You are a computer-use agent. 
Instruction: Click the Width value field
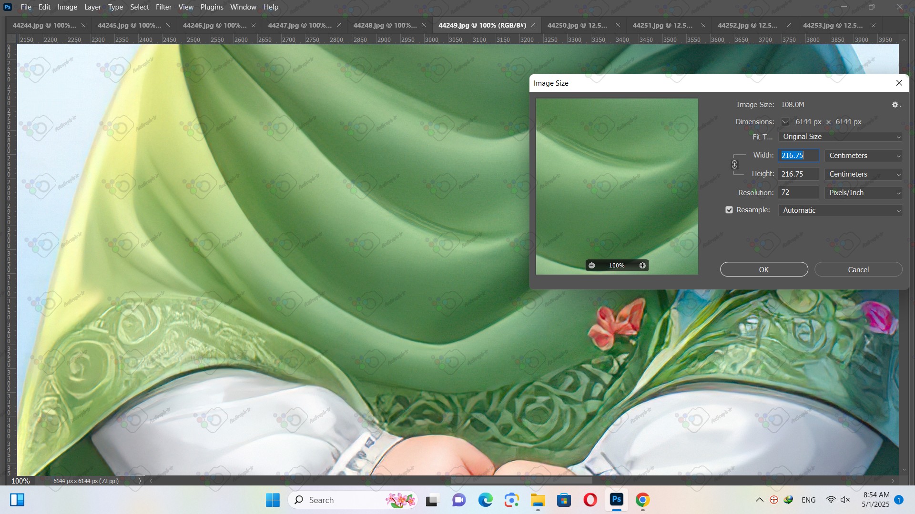pyautogui.click(x=799, y=156)
